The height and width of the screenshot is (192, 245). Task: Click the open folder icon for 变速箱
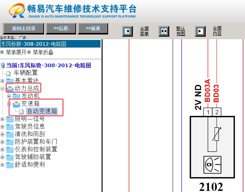(16, 104)
